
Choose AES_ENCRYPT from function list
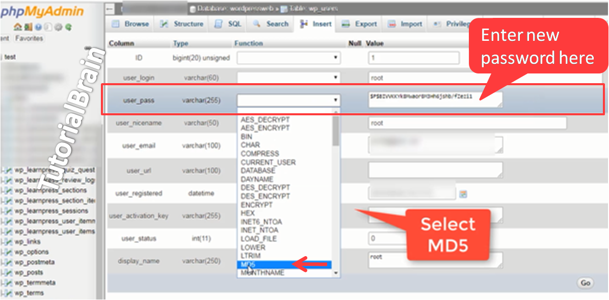284,128
